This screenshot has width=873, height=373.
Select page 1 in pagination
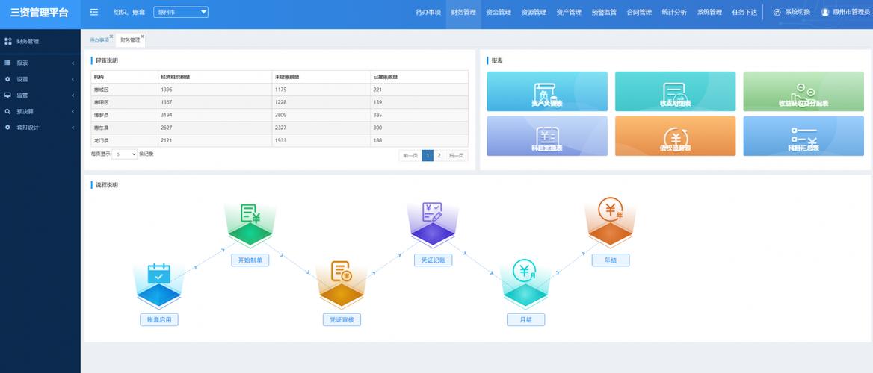point(428,156)
